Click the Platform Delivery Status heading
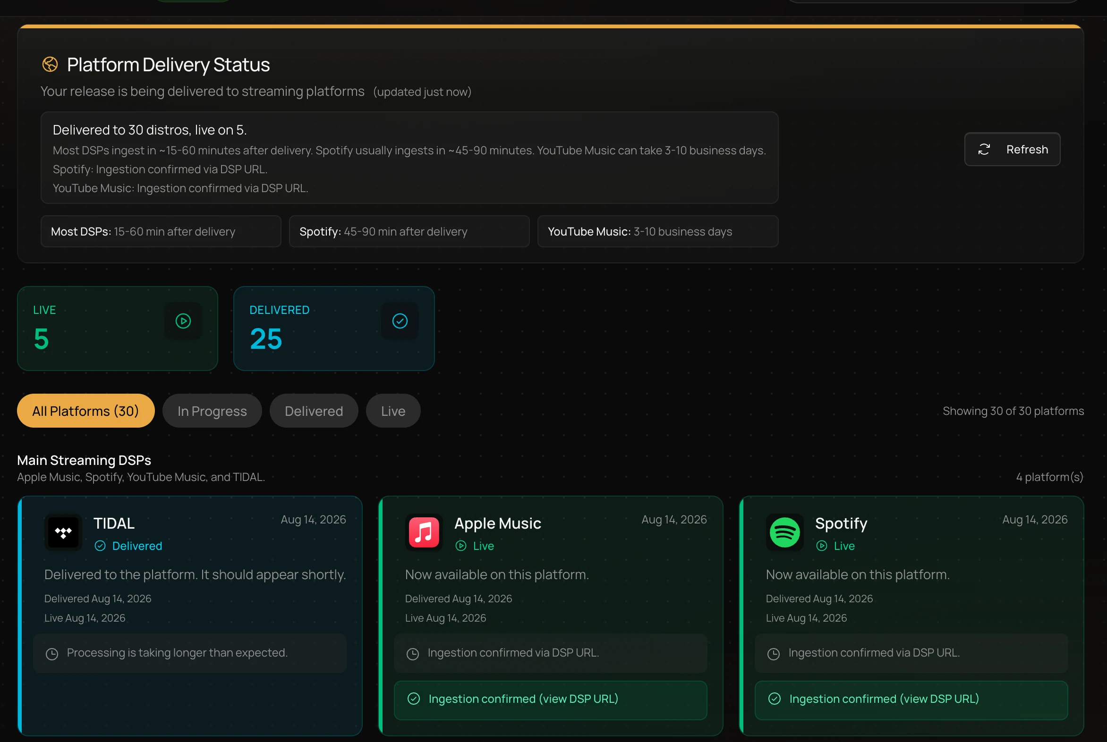1107x742 pixels. (169, 65)
